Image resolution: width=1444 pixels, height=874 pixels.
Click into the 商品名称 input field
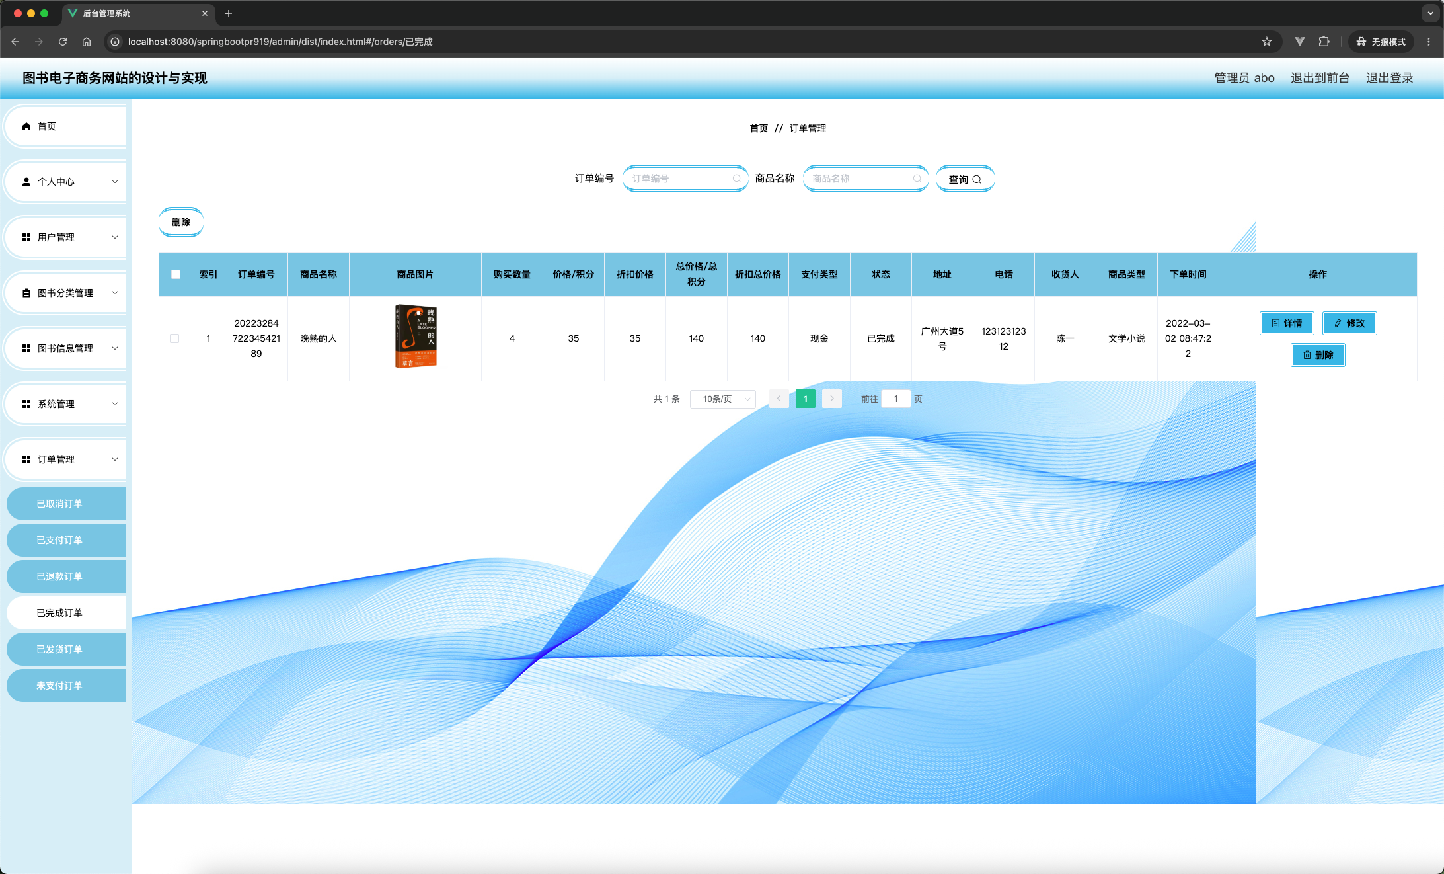866,179
